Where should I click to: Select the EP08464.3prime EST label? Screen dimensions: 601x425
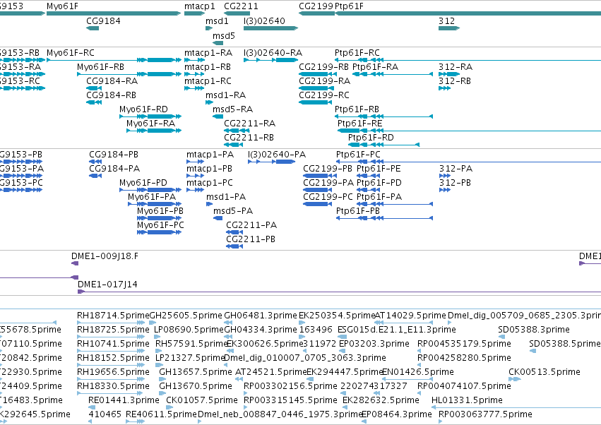[x=397, y=414]
